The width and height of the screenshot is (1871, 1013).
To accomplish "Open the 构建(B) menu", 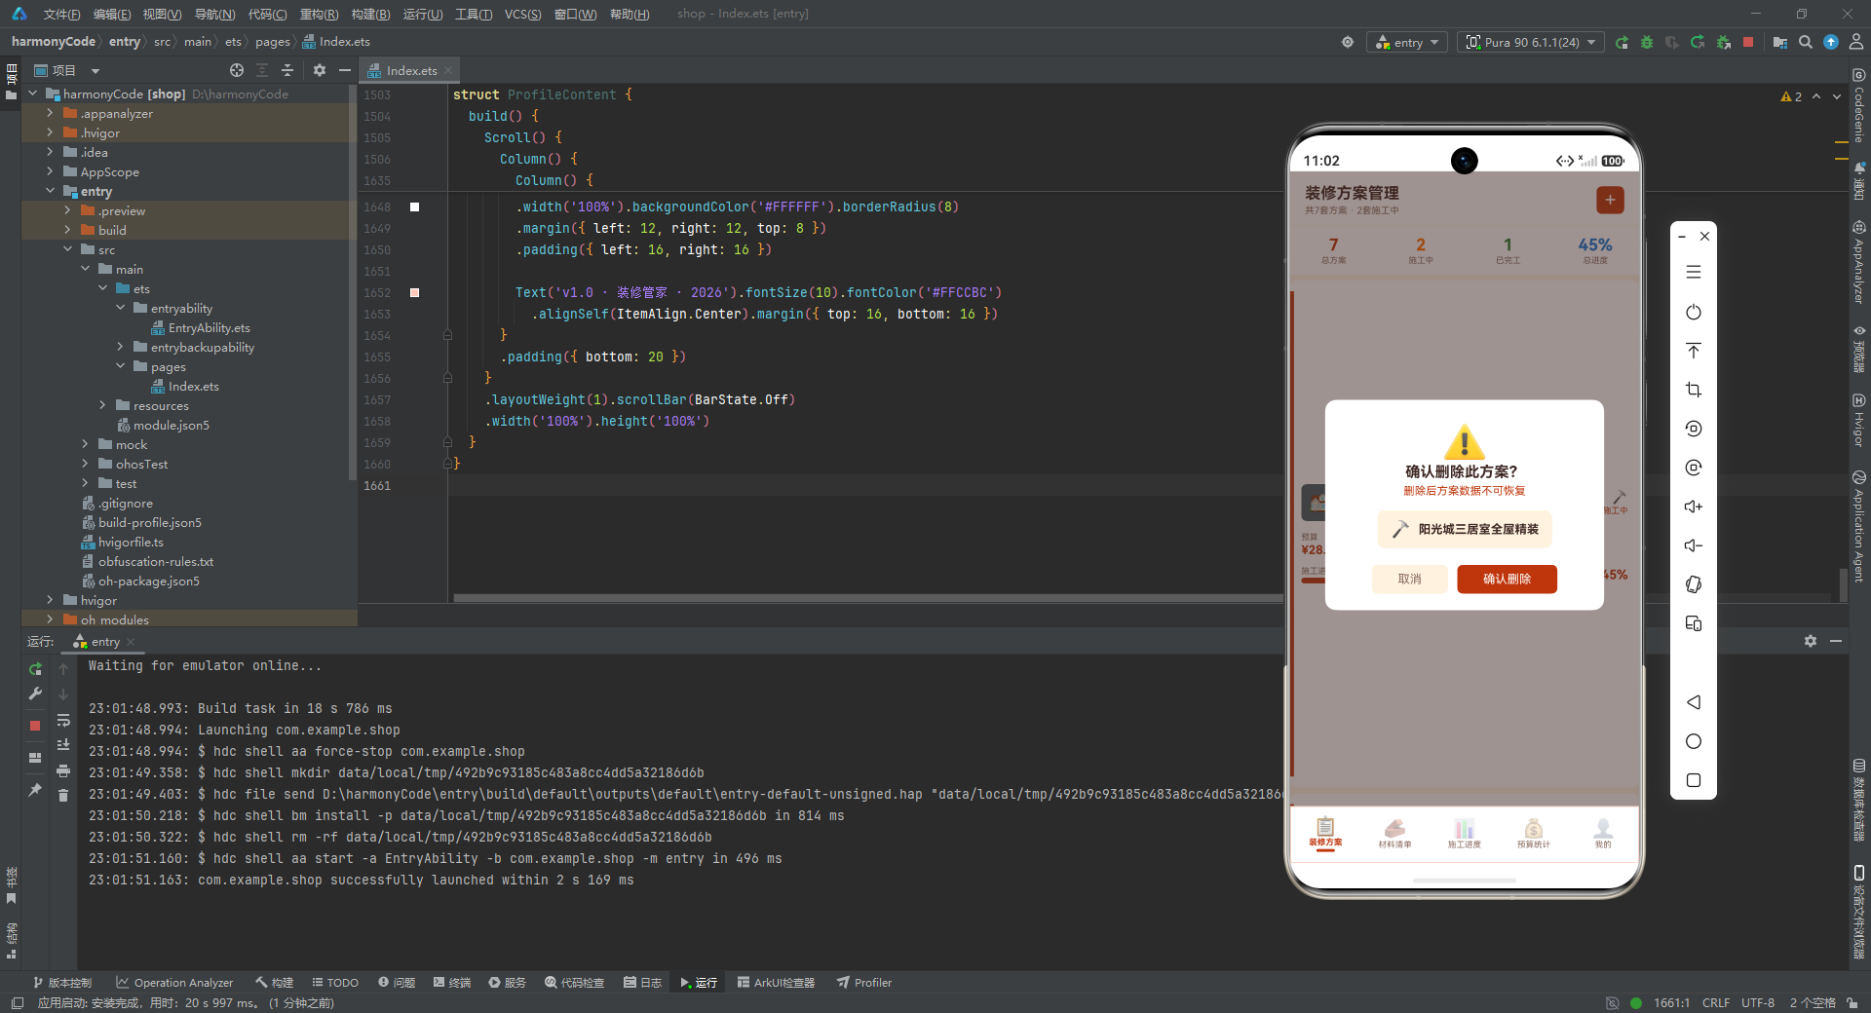I will 370,14.
